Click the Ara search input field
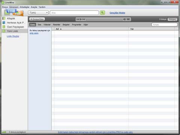Viewport: 180px width, 135px height. click(74, 13)
